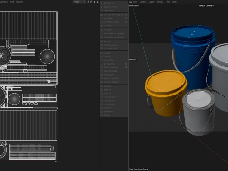This screenshot has width=228, height=171.
Task: Open the viewport Filter menu
Action: tap(168, 2)
